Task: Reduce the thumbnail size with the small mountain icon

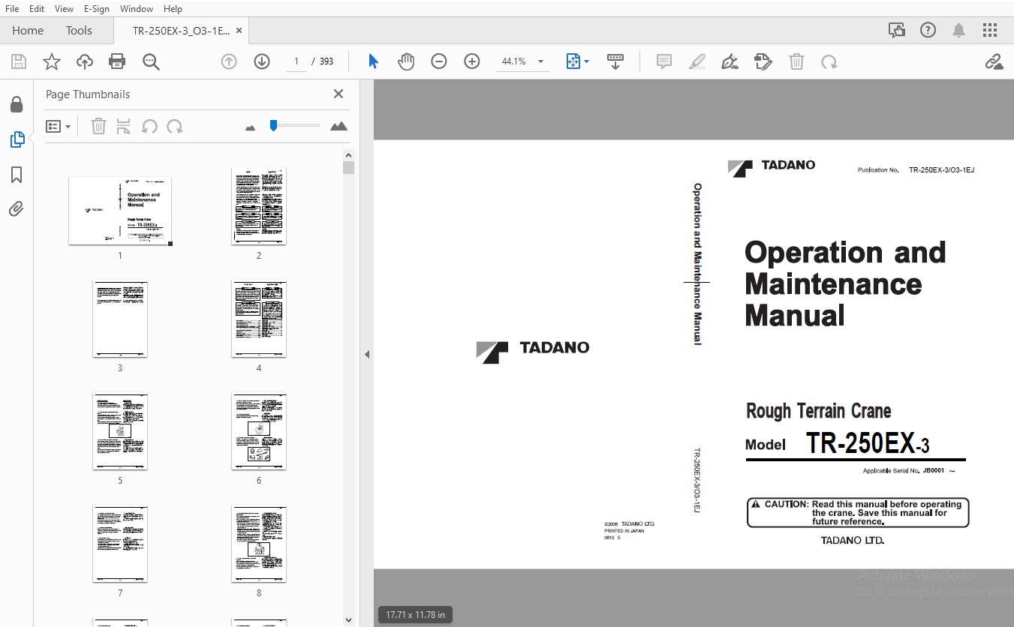Action: [251, 127]
